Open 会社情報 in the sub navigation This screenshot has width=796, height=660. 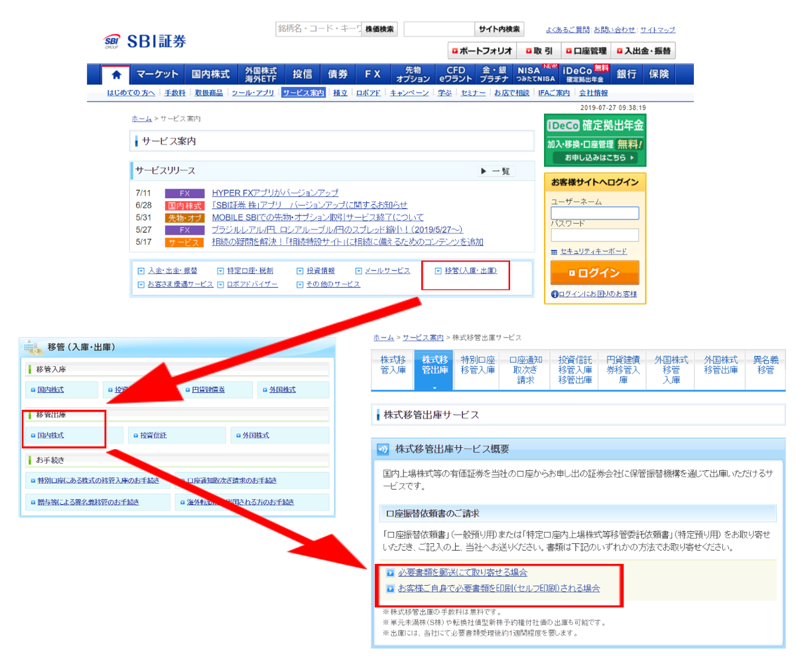(x=594, y=94)
